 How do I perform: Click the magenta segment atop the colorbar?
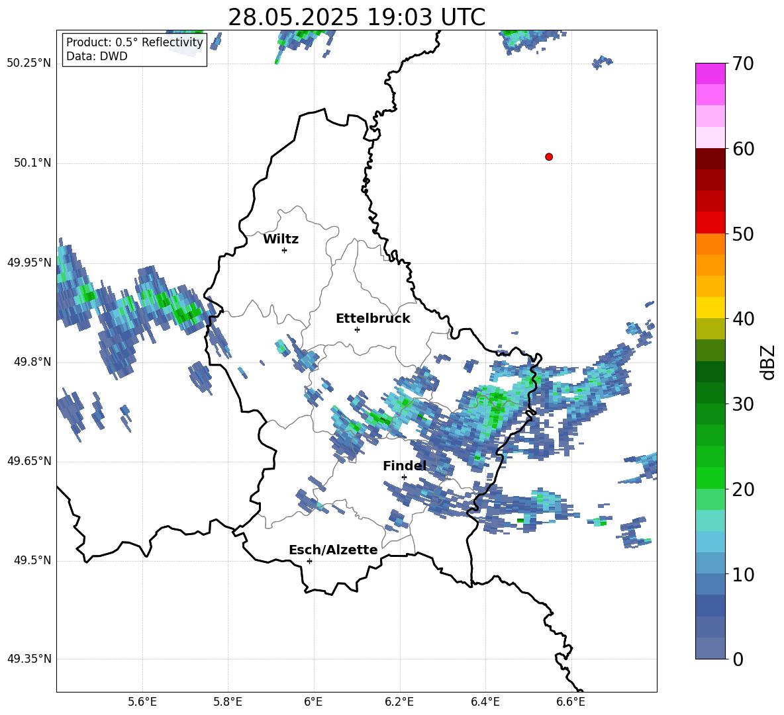tap(710, 73)
